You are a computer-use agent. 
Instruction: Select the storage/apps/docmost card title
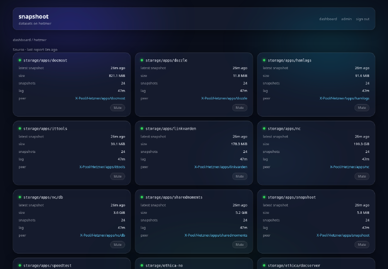(45, 60)
